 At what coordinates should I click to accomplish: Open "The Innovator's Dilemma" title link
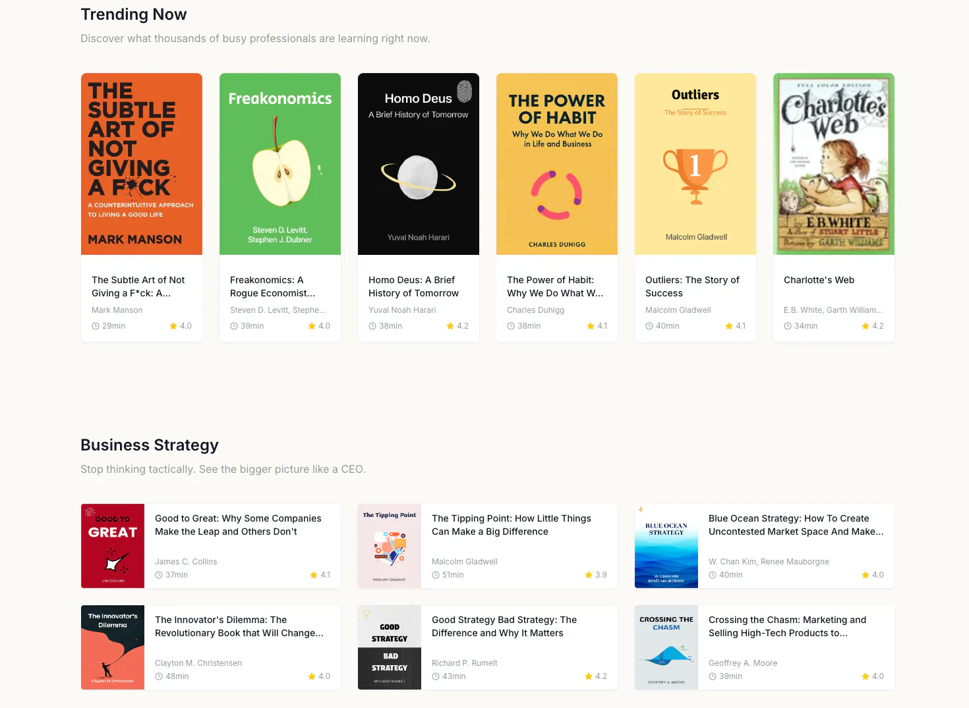[x=239, y=626]
